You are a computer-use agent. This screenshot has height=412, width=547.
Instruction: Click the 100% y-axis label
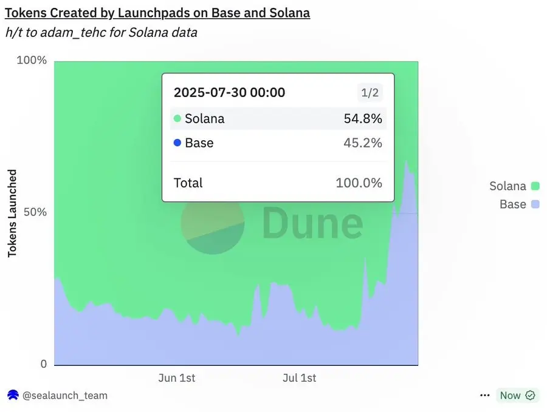[x=32, y=60]
